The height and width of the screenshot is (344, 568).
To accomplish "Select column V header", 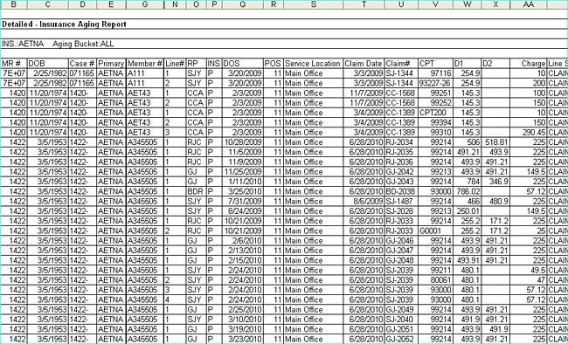I will [435, 4].
